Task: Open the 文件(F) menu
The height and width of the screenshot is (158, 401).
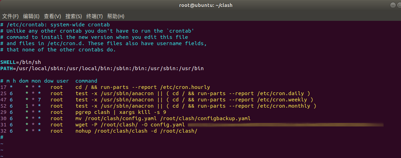Action: pos(10,16)
